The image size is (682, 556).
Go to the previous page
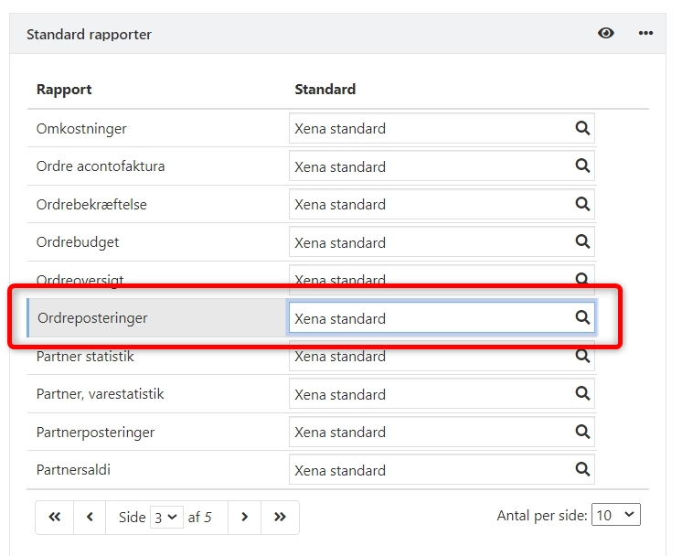pyautogui.click(x=90, y=517)
